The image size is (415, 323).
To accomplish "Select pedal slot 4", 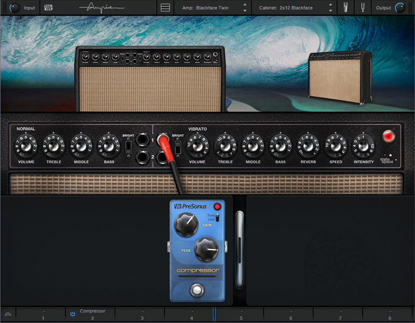I will pyautogui.click(x=189, y=314).
